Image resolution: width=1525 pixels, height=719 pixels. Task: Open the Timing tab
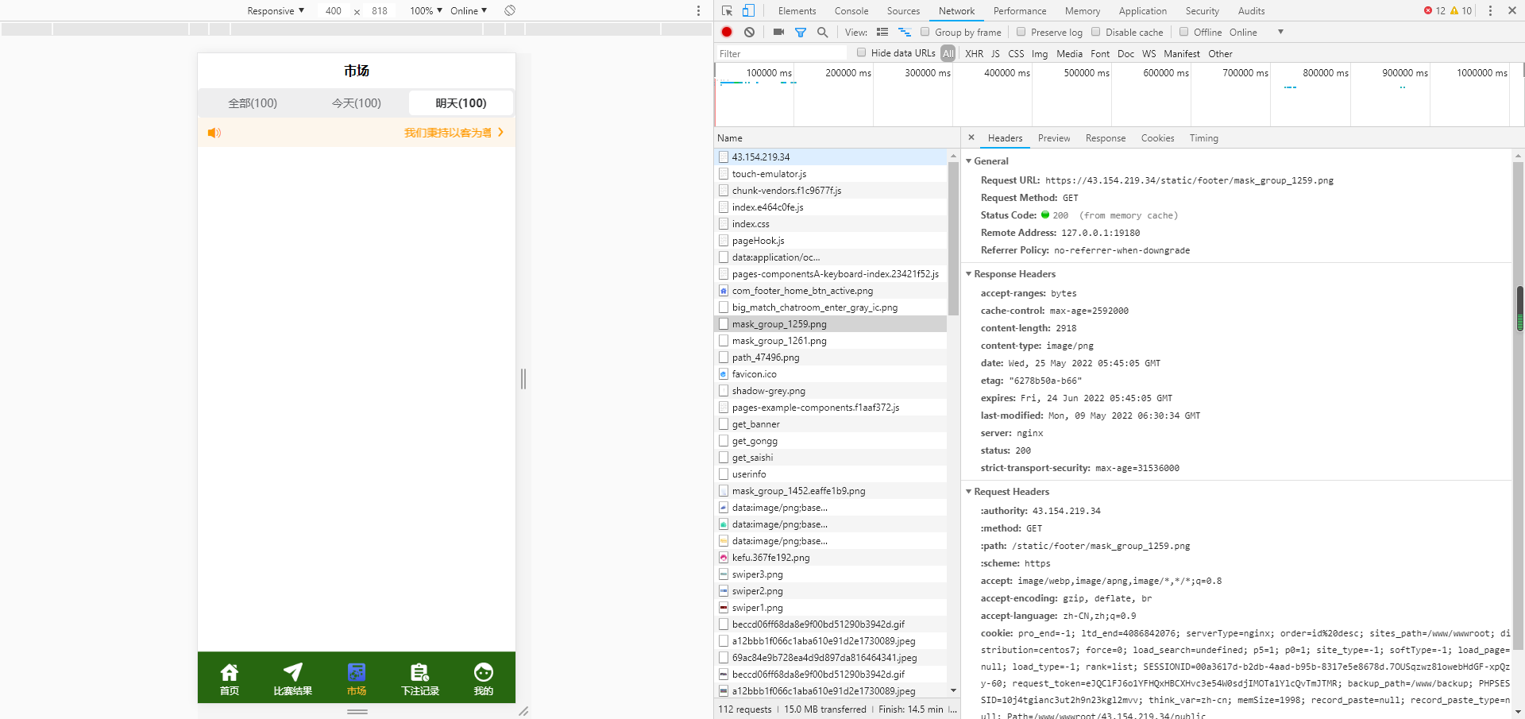pos(1203,137)
